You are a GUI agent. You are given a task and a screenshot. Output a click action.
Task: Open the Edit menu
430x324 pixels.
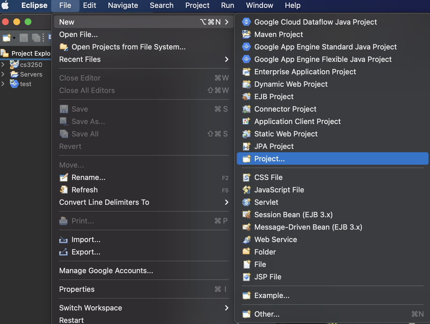[89, 5]
